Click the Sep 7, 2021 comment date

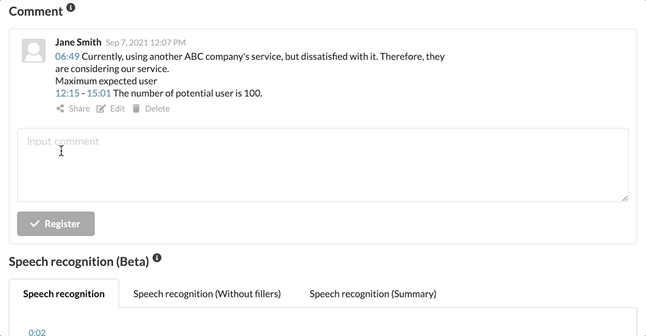pos(146,43)
